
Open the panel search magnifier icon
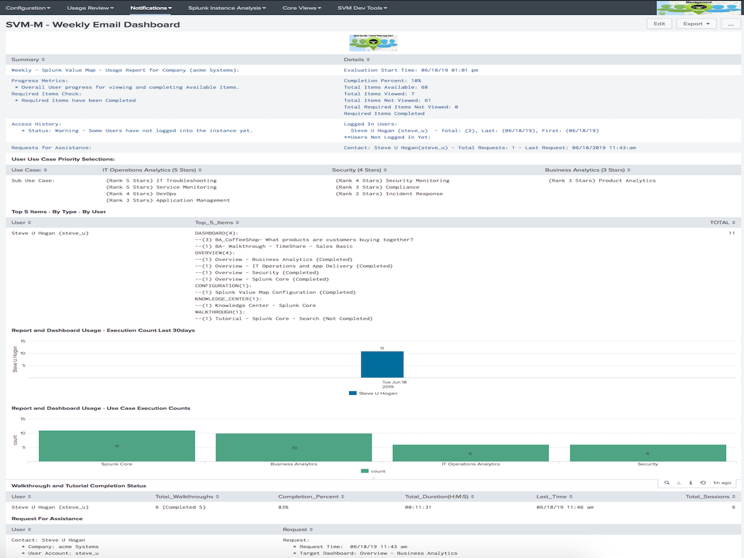pos(666,482)
